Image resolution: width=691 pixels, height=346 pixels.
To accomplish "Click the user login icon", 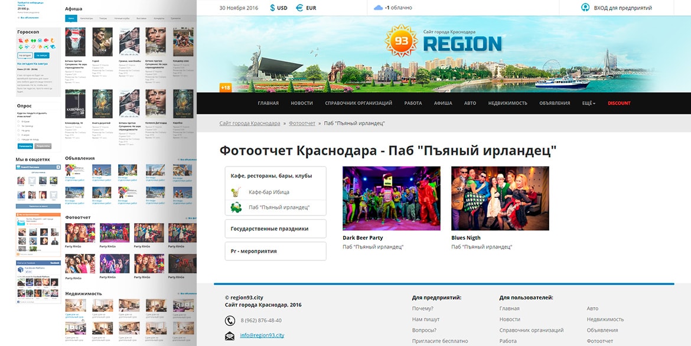I will pos(585,8).
